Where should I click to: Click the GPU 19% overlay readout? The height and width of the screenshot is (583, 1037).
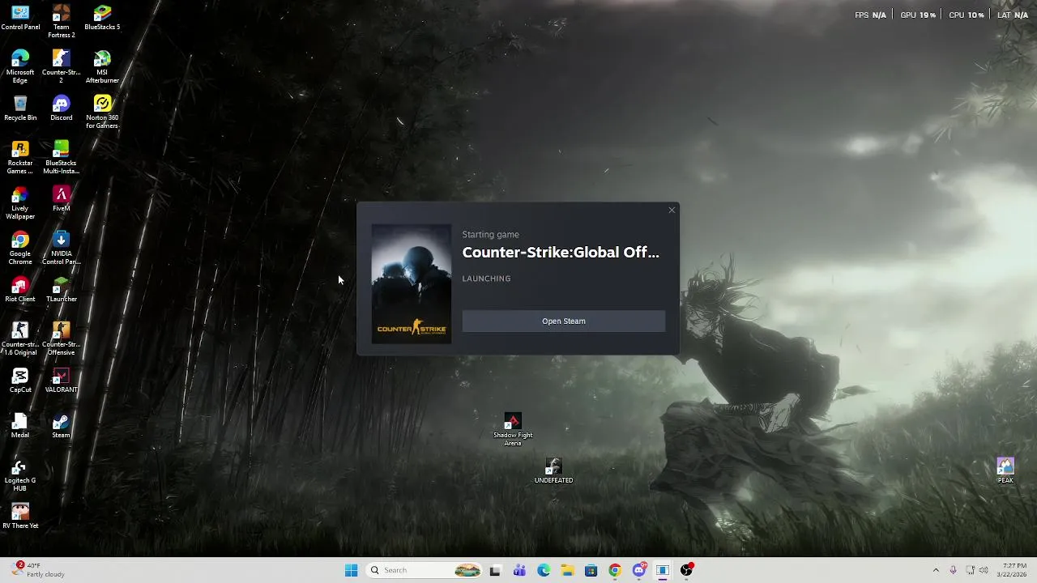918,15
